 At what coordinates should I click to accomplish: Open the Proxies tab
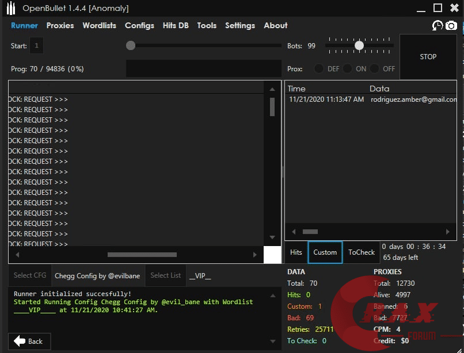(x=60, y=25)
